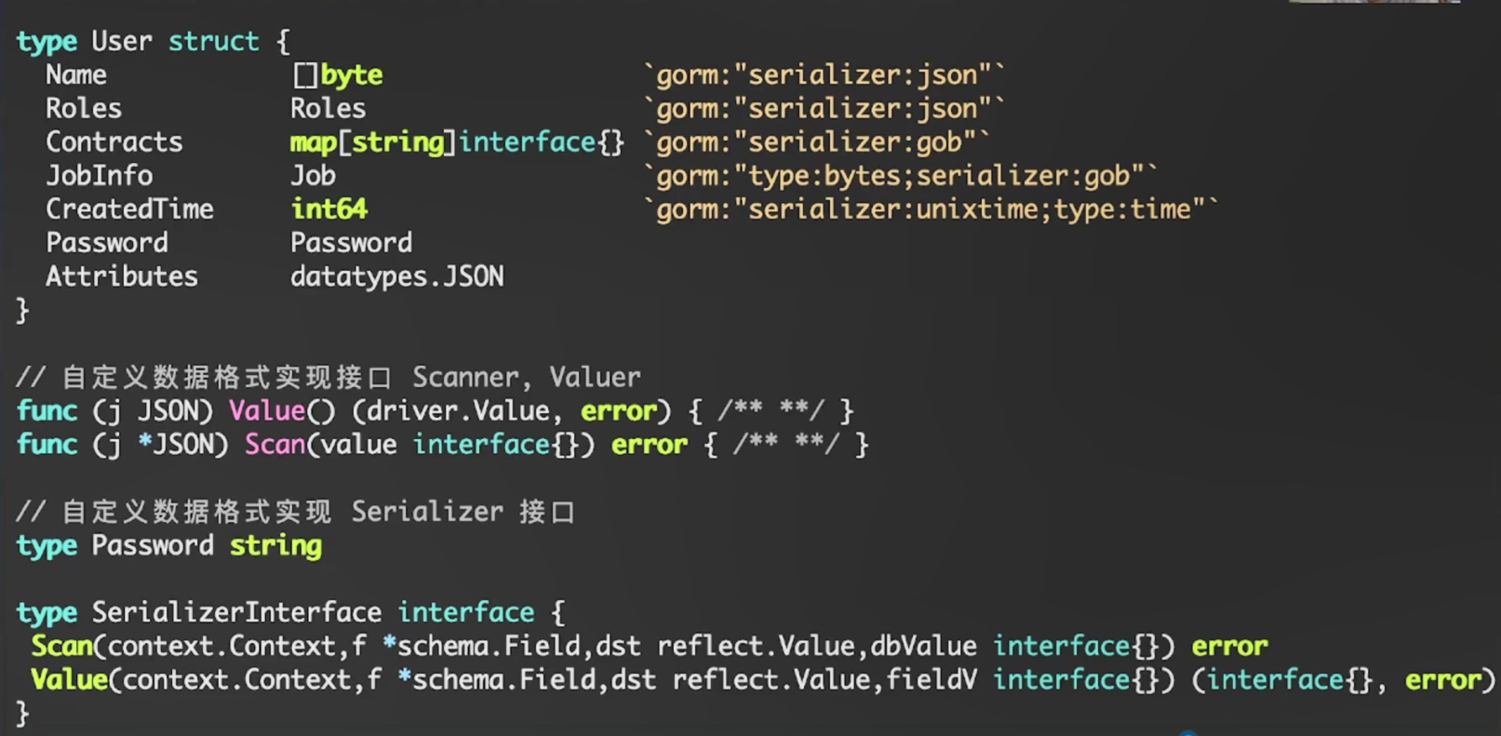The image size is (1501, 736).
Task: Click the string keyword after Password type
Action: coord(275,545)
